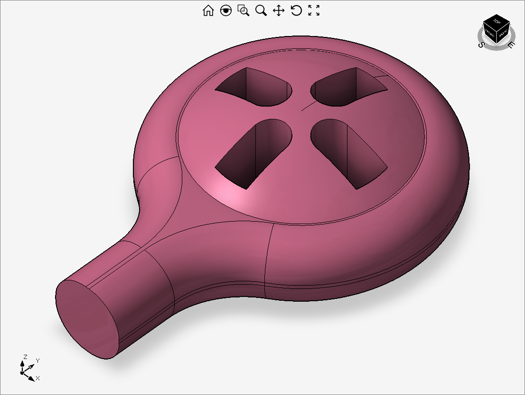Screen dimensions: 525x395
Task: Click the FRONT face of view cube
Action: [490, 34]
